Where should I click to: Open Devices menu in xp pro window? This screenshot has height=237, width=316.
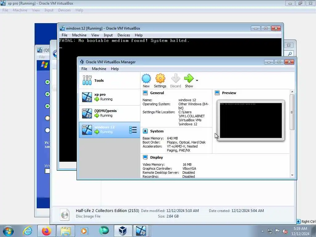click(x=64, y=10)
